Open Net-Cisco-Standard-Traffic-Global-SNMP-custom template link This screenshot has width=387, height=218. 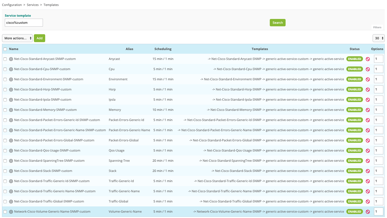coord(49,201)
